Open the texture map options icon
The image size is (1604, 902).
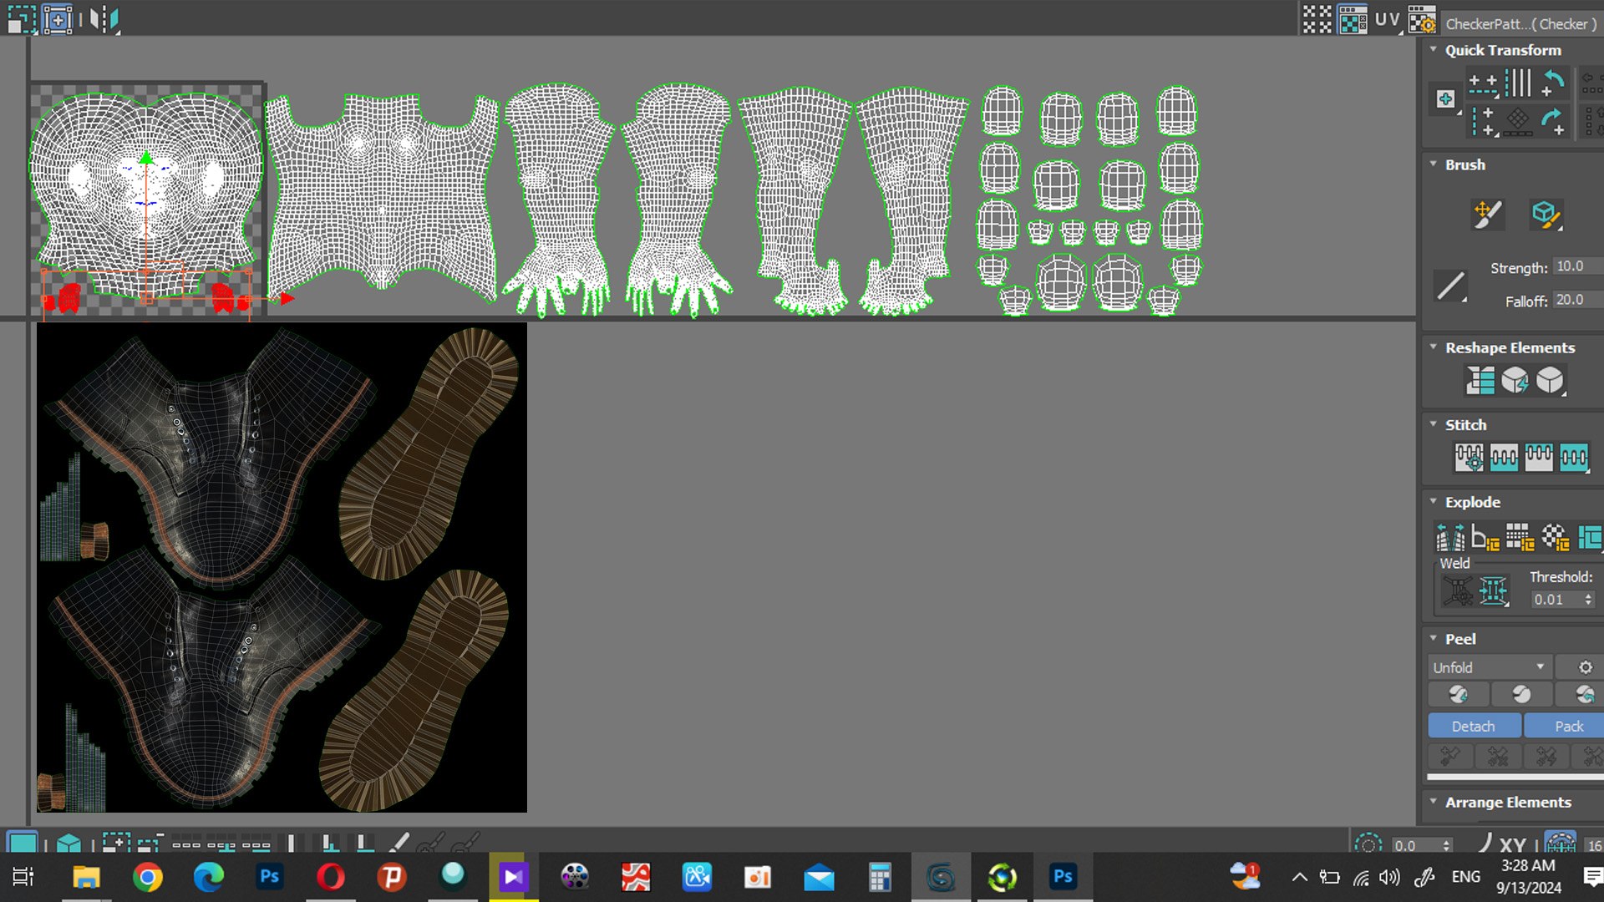(x=1422, y=19)
